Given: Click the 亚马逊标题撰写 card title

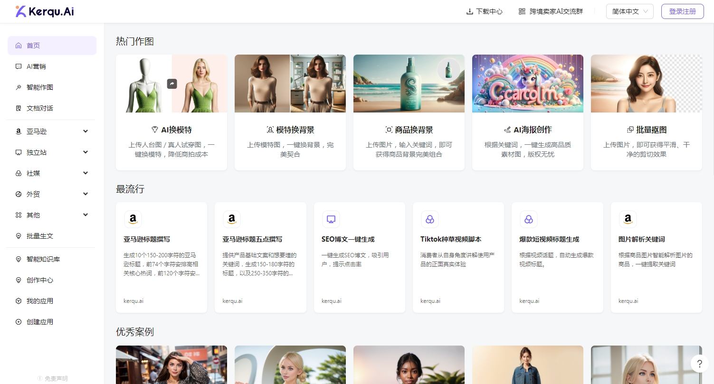Looking at the screenshot, I should tap(147, 239).
